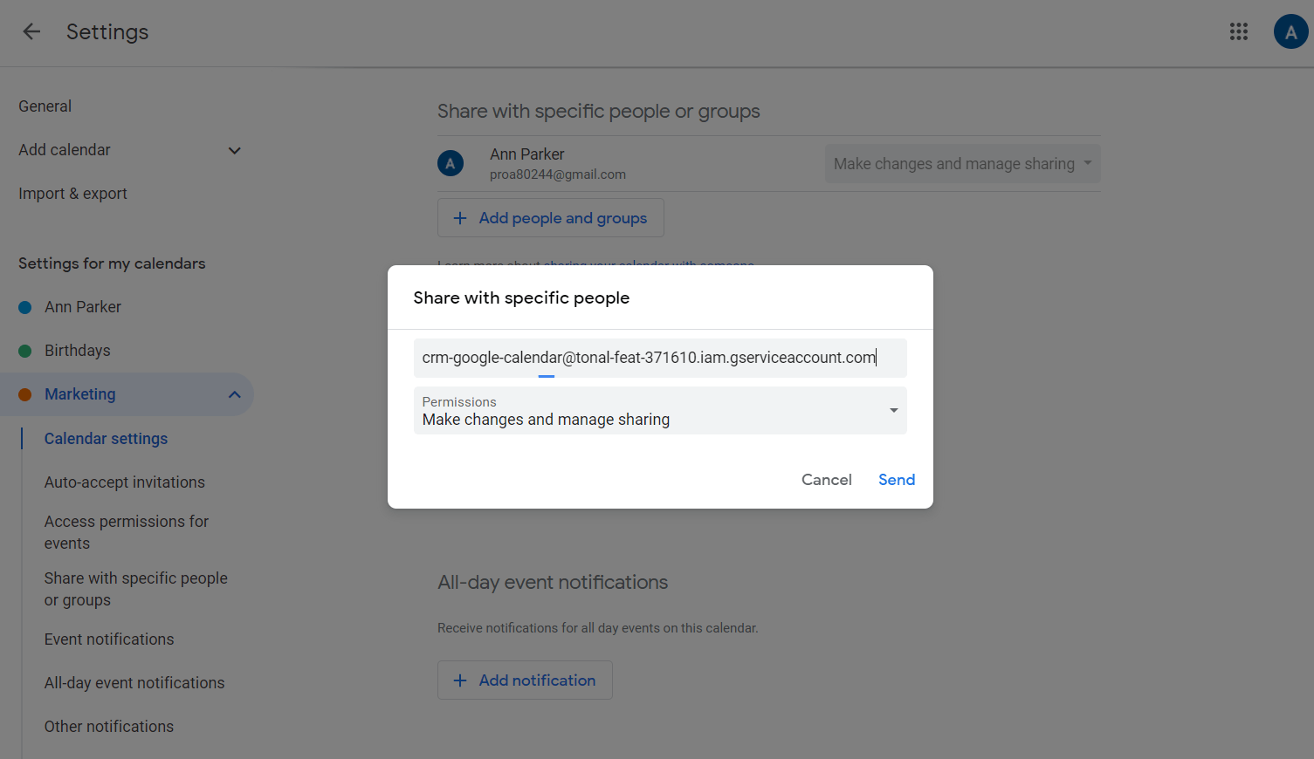The image size is (1314, 759).
Task: Click the email address input field
Action: pyautogui.click(x=659, y=358)
